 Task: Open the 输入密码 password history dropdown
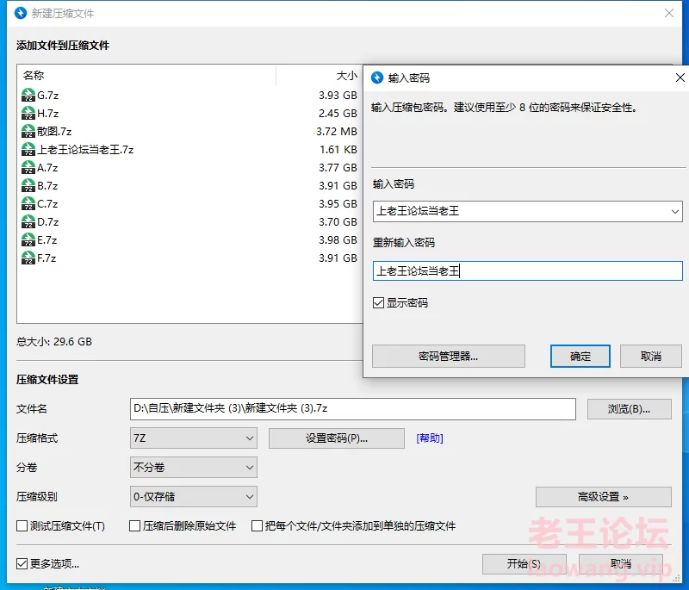point(675,211)
